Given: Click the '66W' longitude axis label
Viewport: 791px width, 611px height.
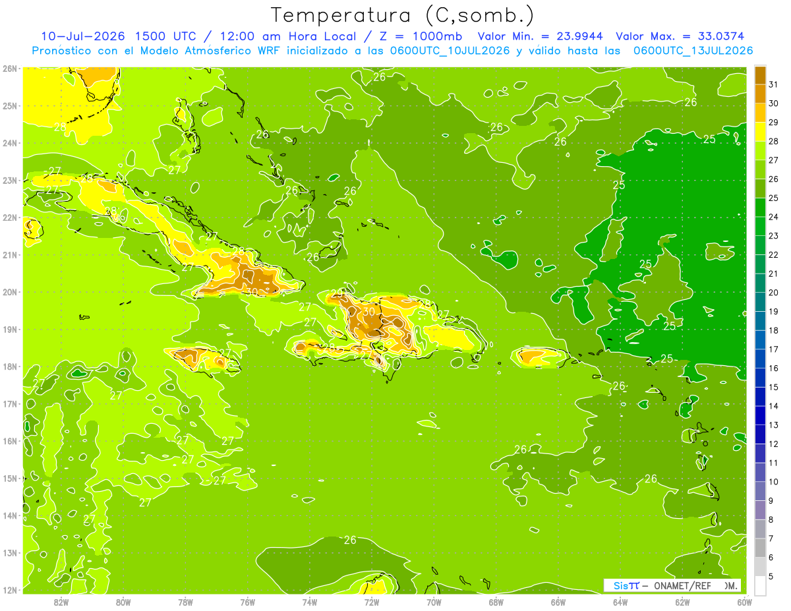Looking at the screenshot, I should click(x=558, y=602).
